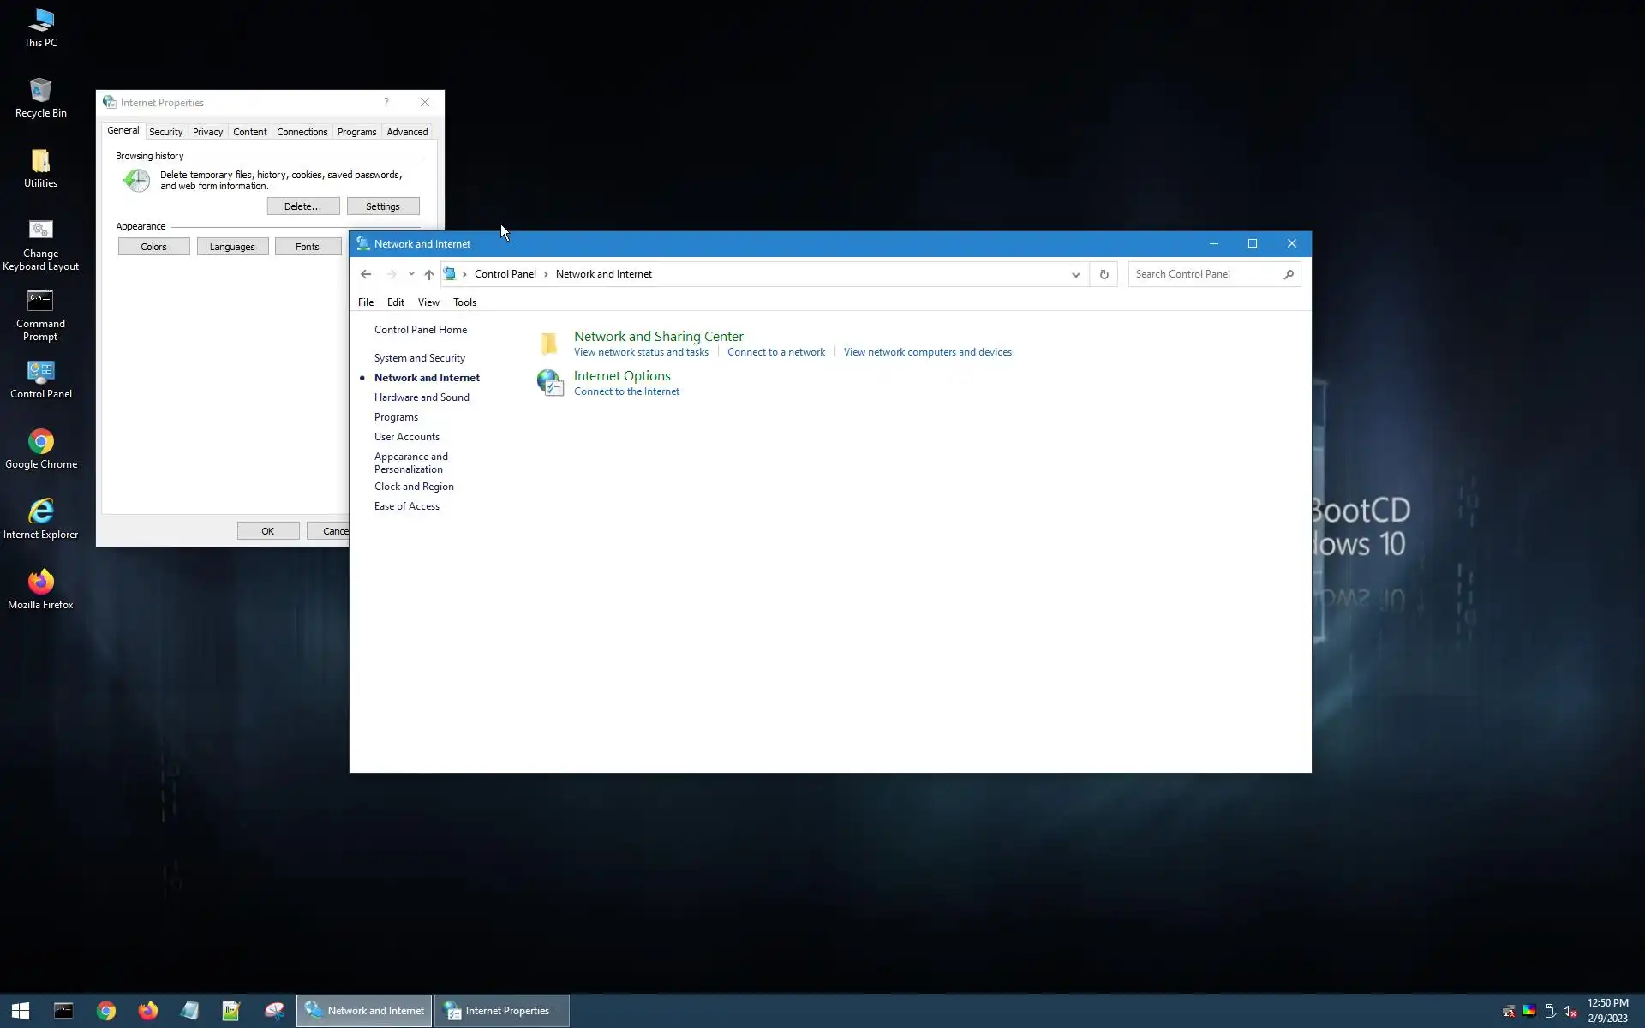
Task: Click the back navigation arrow
Action: 366,274
